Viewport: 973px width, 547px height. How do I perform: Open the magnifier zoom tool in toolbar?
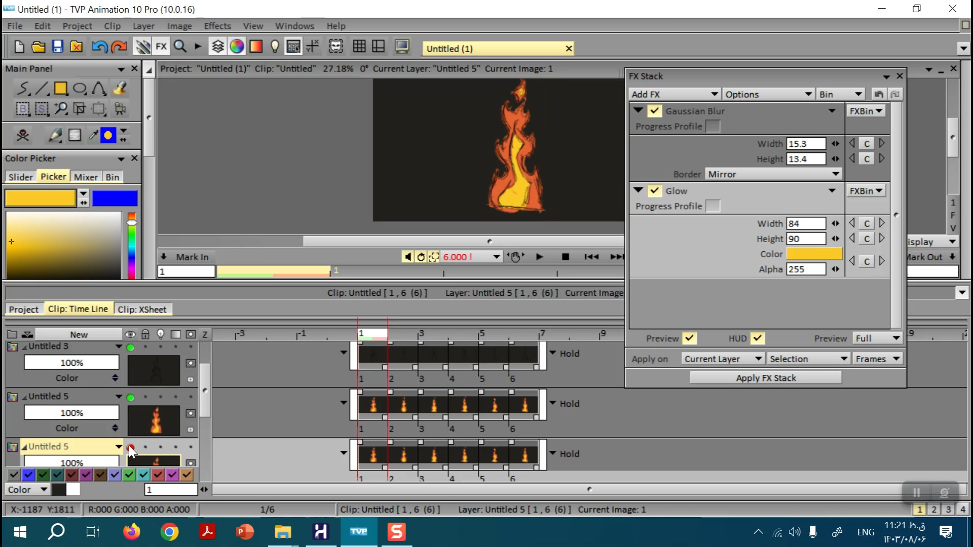(179, 47)
